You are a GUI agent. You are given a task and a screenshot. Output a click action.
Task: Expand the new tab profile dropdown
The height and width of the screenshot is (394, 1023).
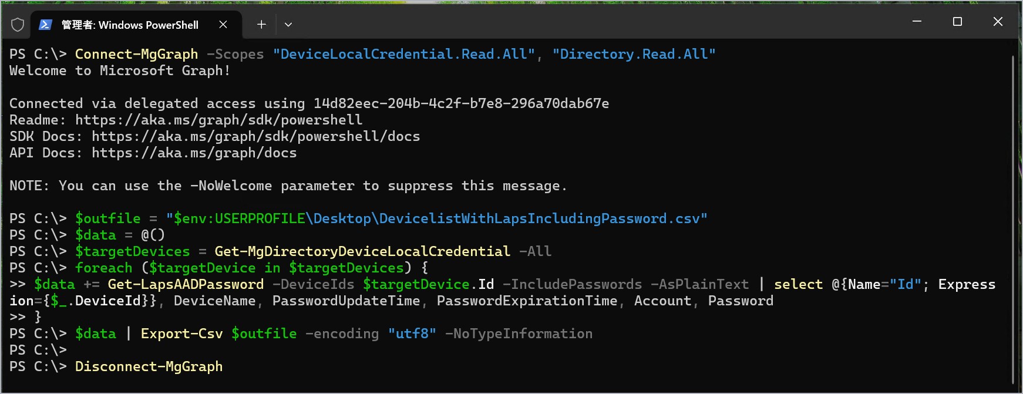pos(288,25)
